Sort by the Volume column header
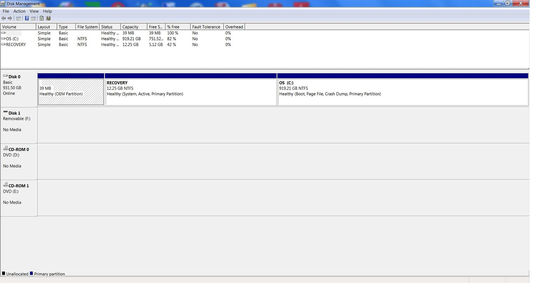This screenshot has width=543, height=303. click(18, 27)
